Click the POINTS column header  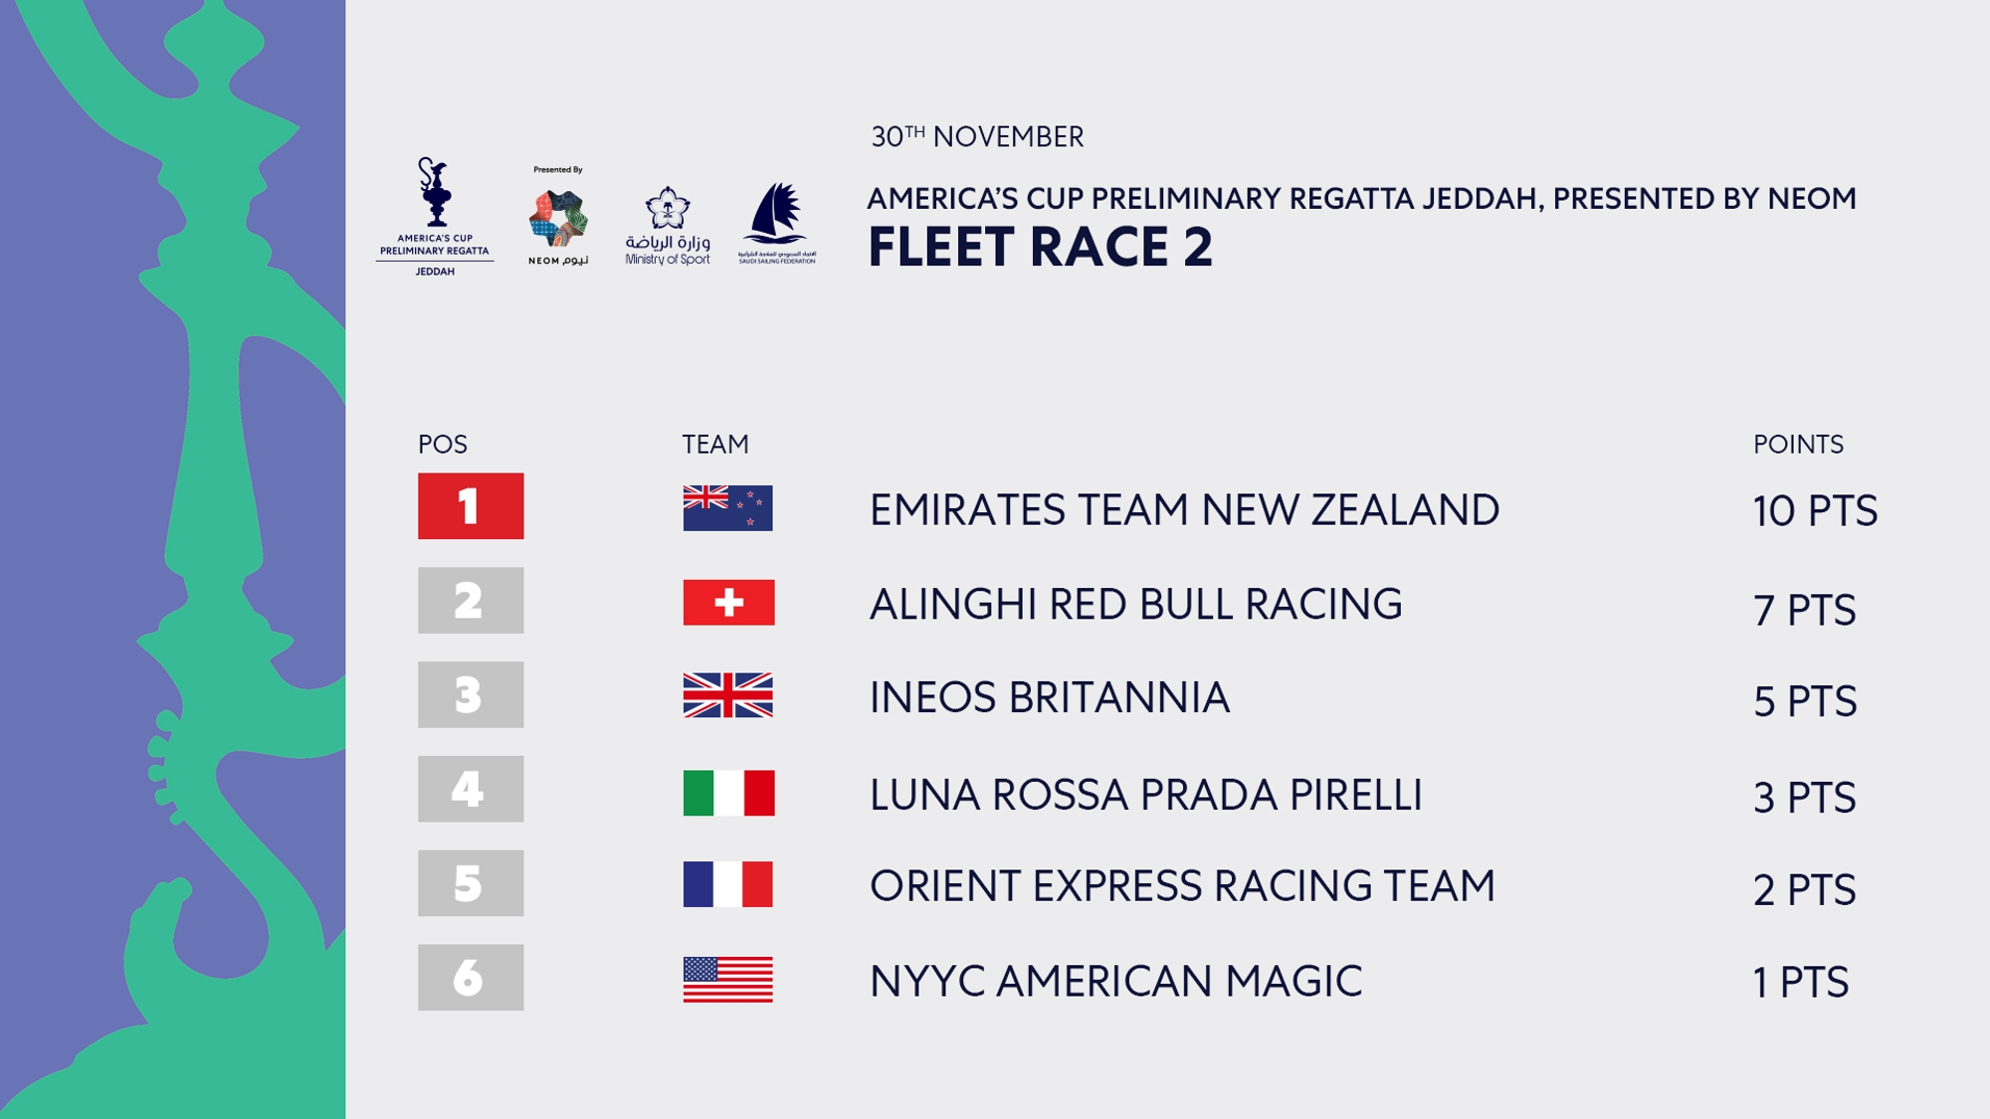click(1798, 445)
